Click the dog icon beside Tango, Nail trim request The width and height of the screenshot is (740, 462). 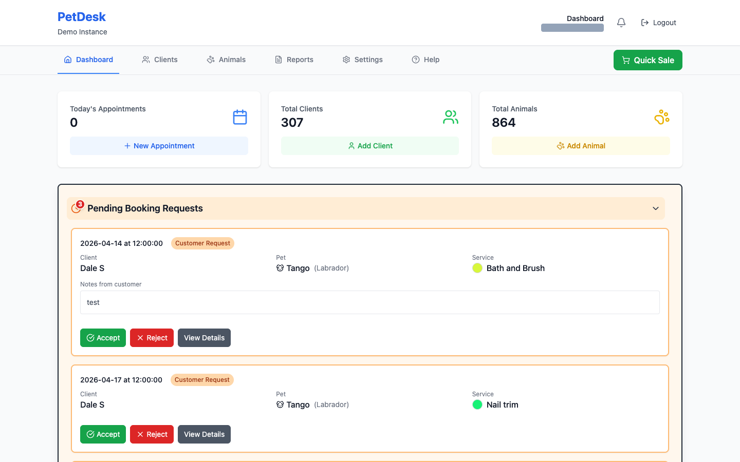(280, 405)
